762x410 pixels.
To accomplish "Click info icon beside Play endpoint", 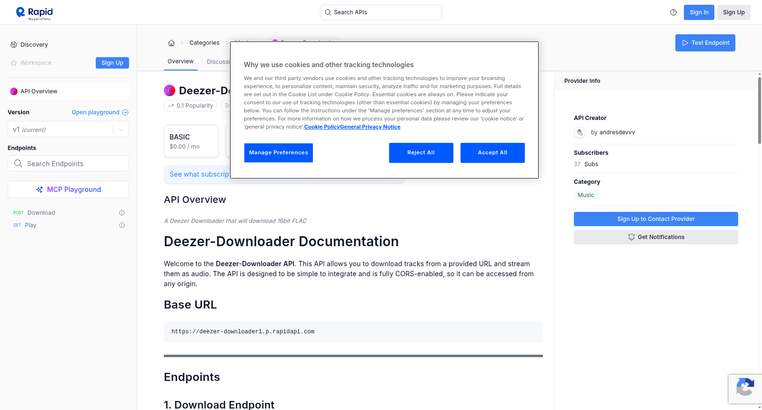I will coord(122,225).
